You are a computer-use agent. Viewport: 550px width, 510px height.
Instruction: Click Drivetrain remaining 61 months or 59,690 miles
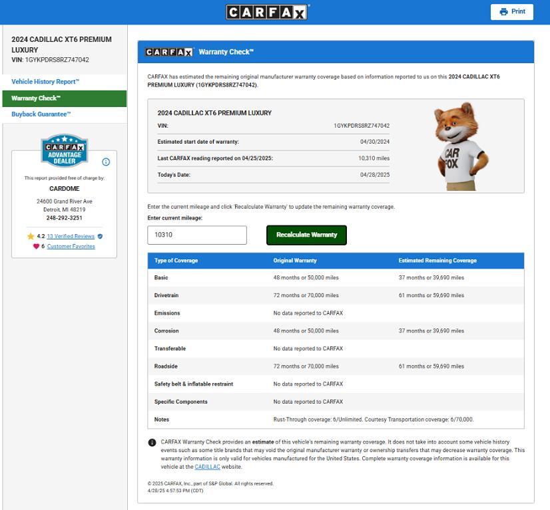coord(431,295)
